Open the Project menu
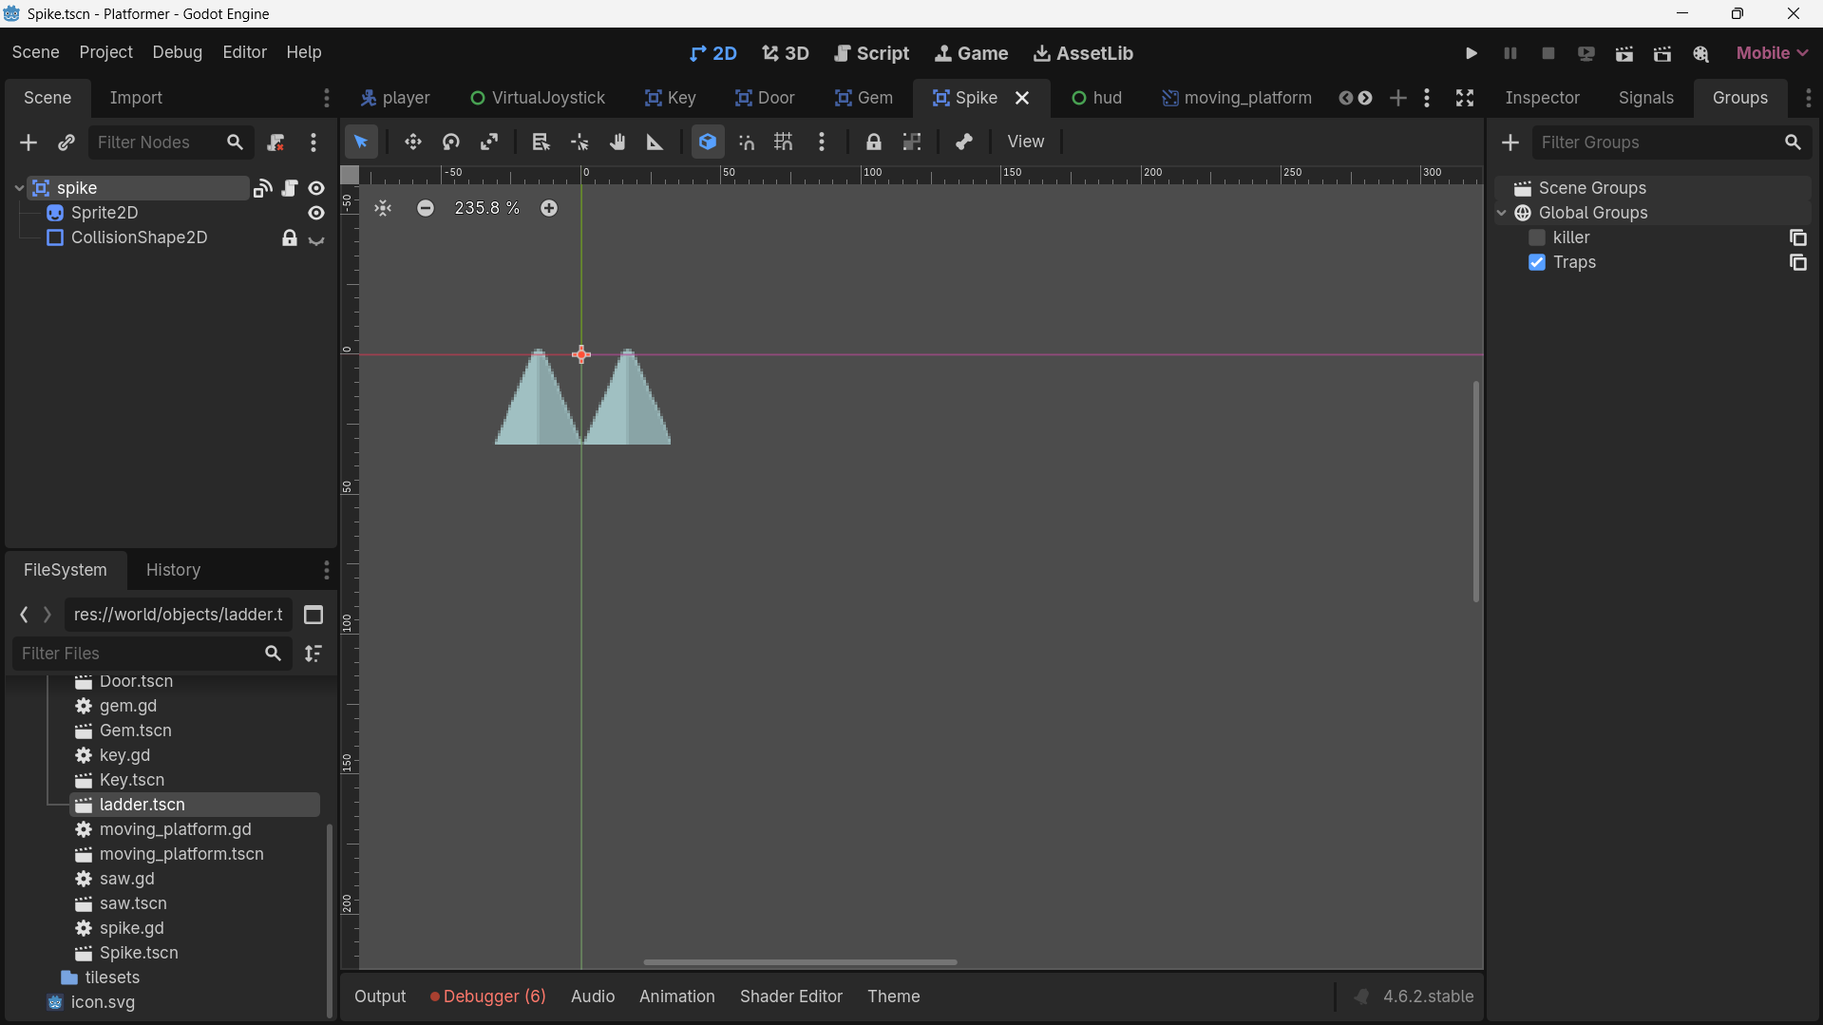The height and width of the screenshot is (1025, 1823). (x=105, y=52)
